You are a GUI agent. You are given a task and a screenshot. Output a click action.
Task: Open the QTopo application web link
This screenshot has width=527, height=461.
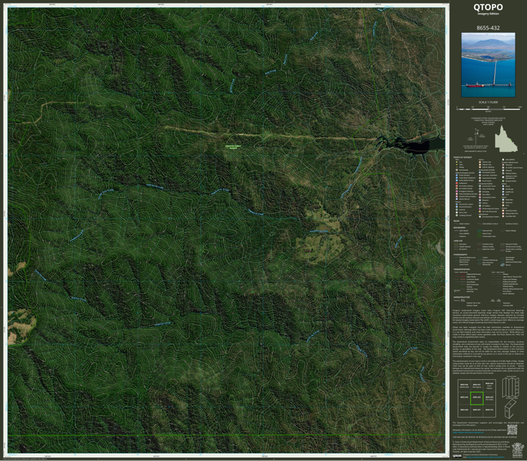tap(468, 432)
